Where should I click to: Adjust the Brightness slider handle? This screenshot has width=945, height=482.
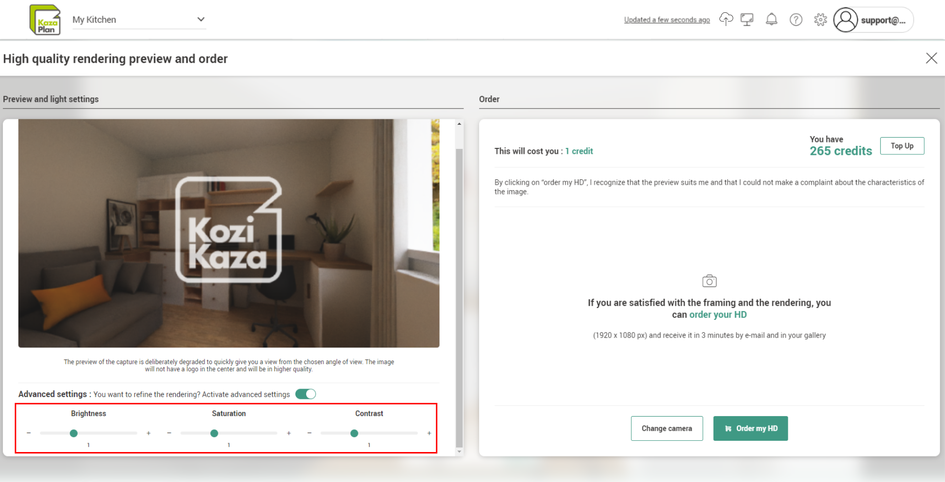tap(74, 433)
